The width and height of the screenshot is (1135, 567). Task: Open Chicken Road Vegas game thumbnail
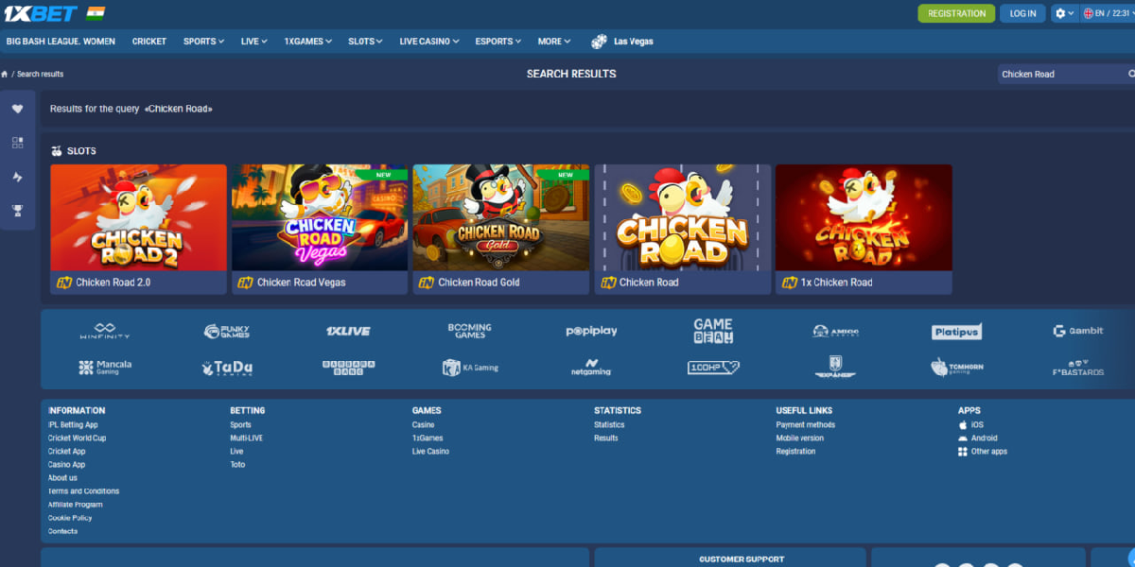pos(320,218)
